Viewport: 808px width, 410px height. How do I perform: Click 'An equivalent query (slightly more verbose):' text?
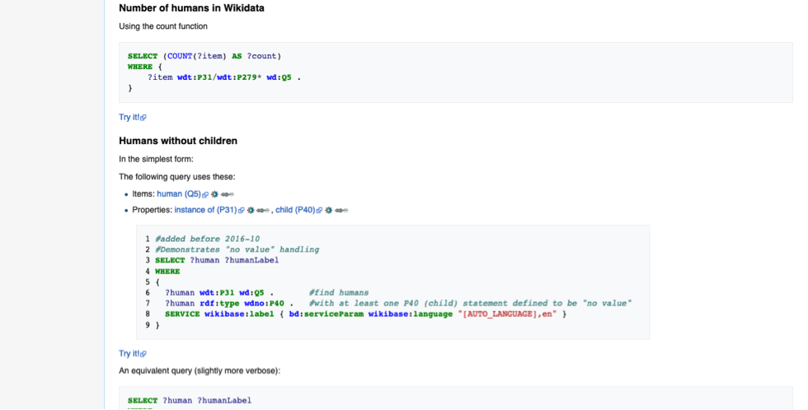200,371
